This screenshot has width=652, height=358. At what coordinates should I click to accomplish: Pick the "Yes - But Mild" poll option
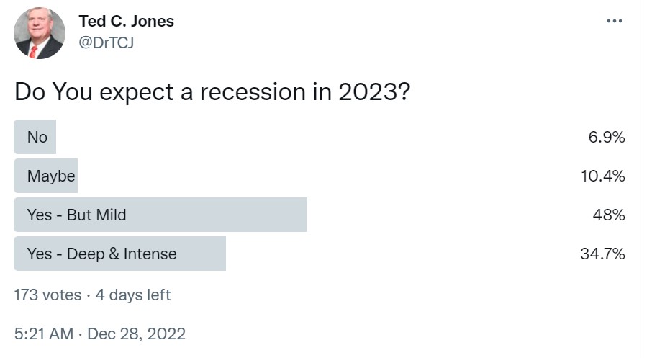77,215
